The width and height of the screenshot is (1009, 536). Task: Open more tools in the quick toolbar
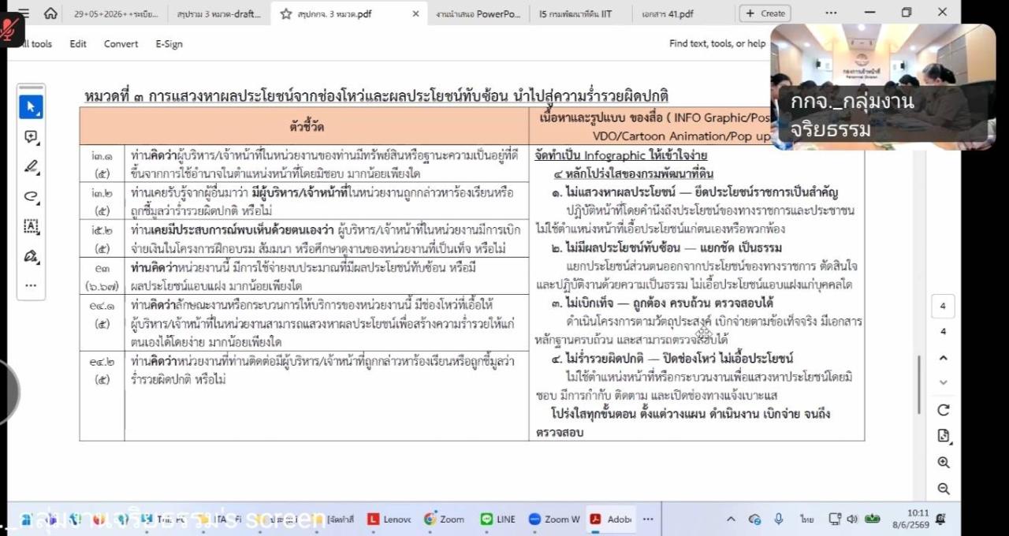coord(32,285)
